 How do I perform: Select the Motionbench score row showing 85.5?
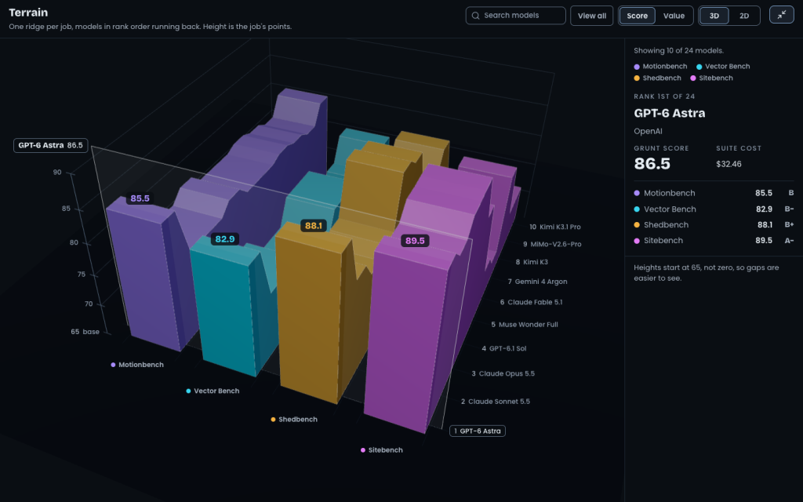tap(714, 193)
